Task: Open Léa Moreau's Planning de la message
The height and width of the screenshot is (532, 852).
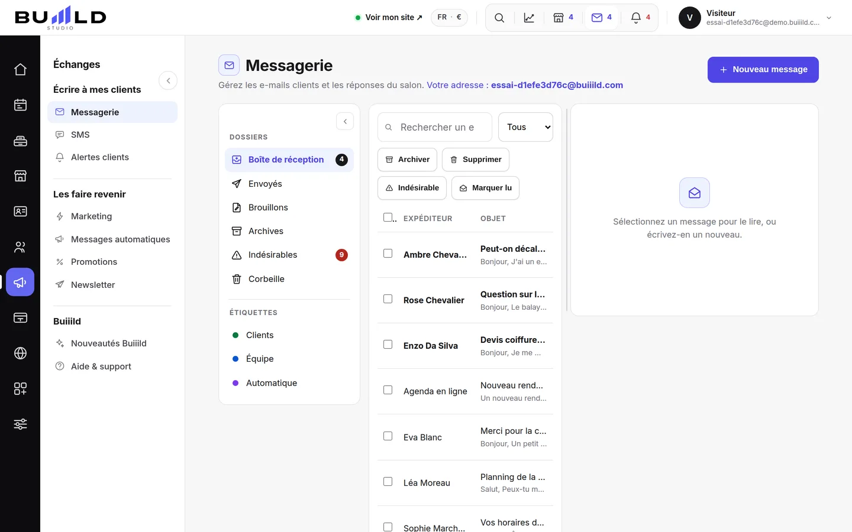Action: click(x=465, y=483)
